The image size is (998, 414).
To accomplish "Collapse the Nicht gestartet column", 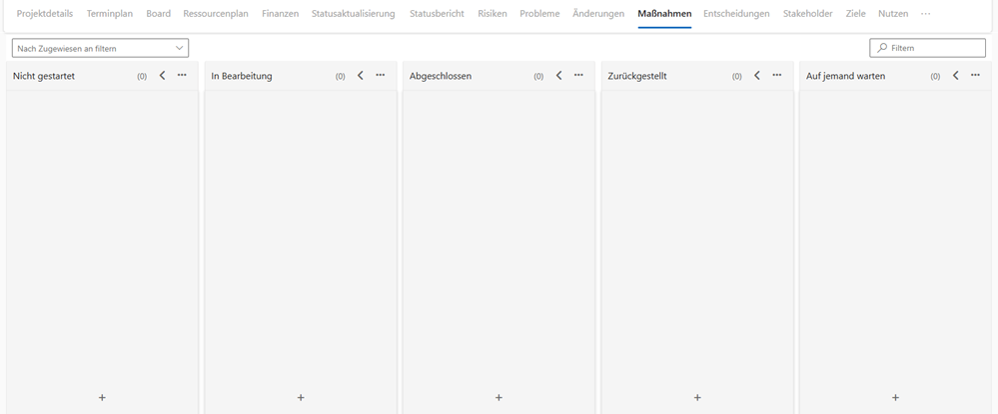I will pos(162,75).
